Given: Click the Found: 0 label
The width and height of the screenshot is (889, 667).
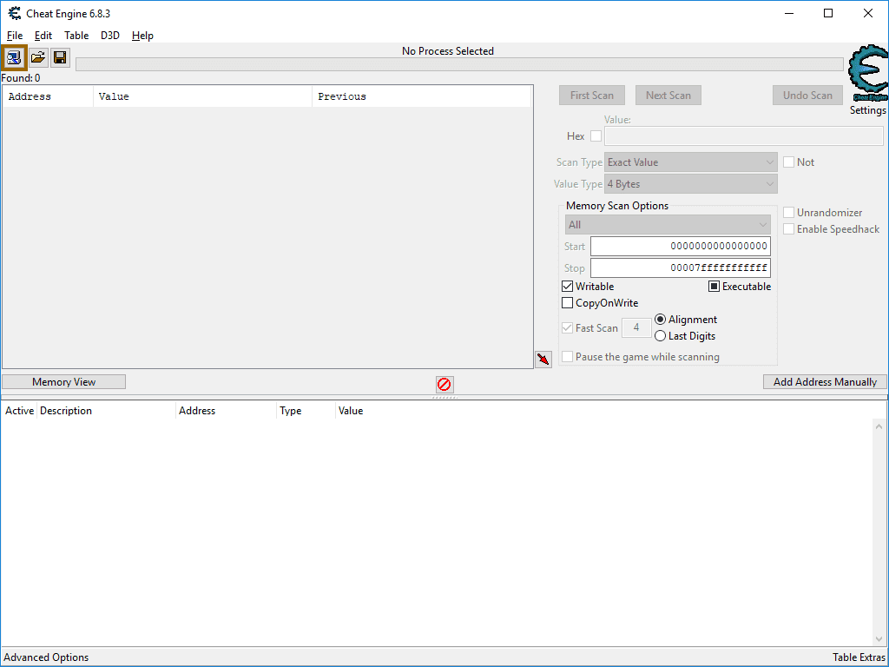Looking at the screenshot, I should coord(21,78).
